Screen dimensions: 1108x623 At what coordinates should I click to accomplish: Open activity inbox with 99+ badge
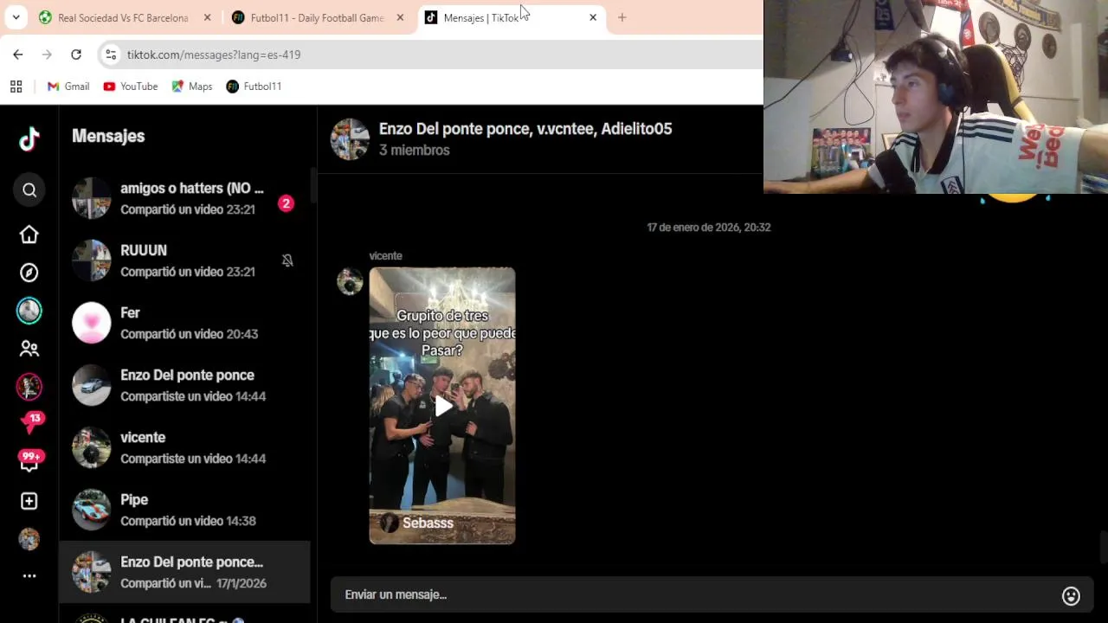[x=30, y=461]
